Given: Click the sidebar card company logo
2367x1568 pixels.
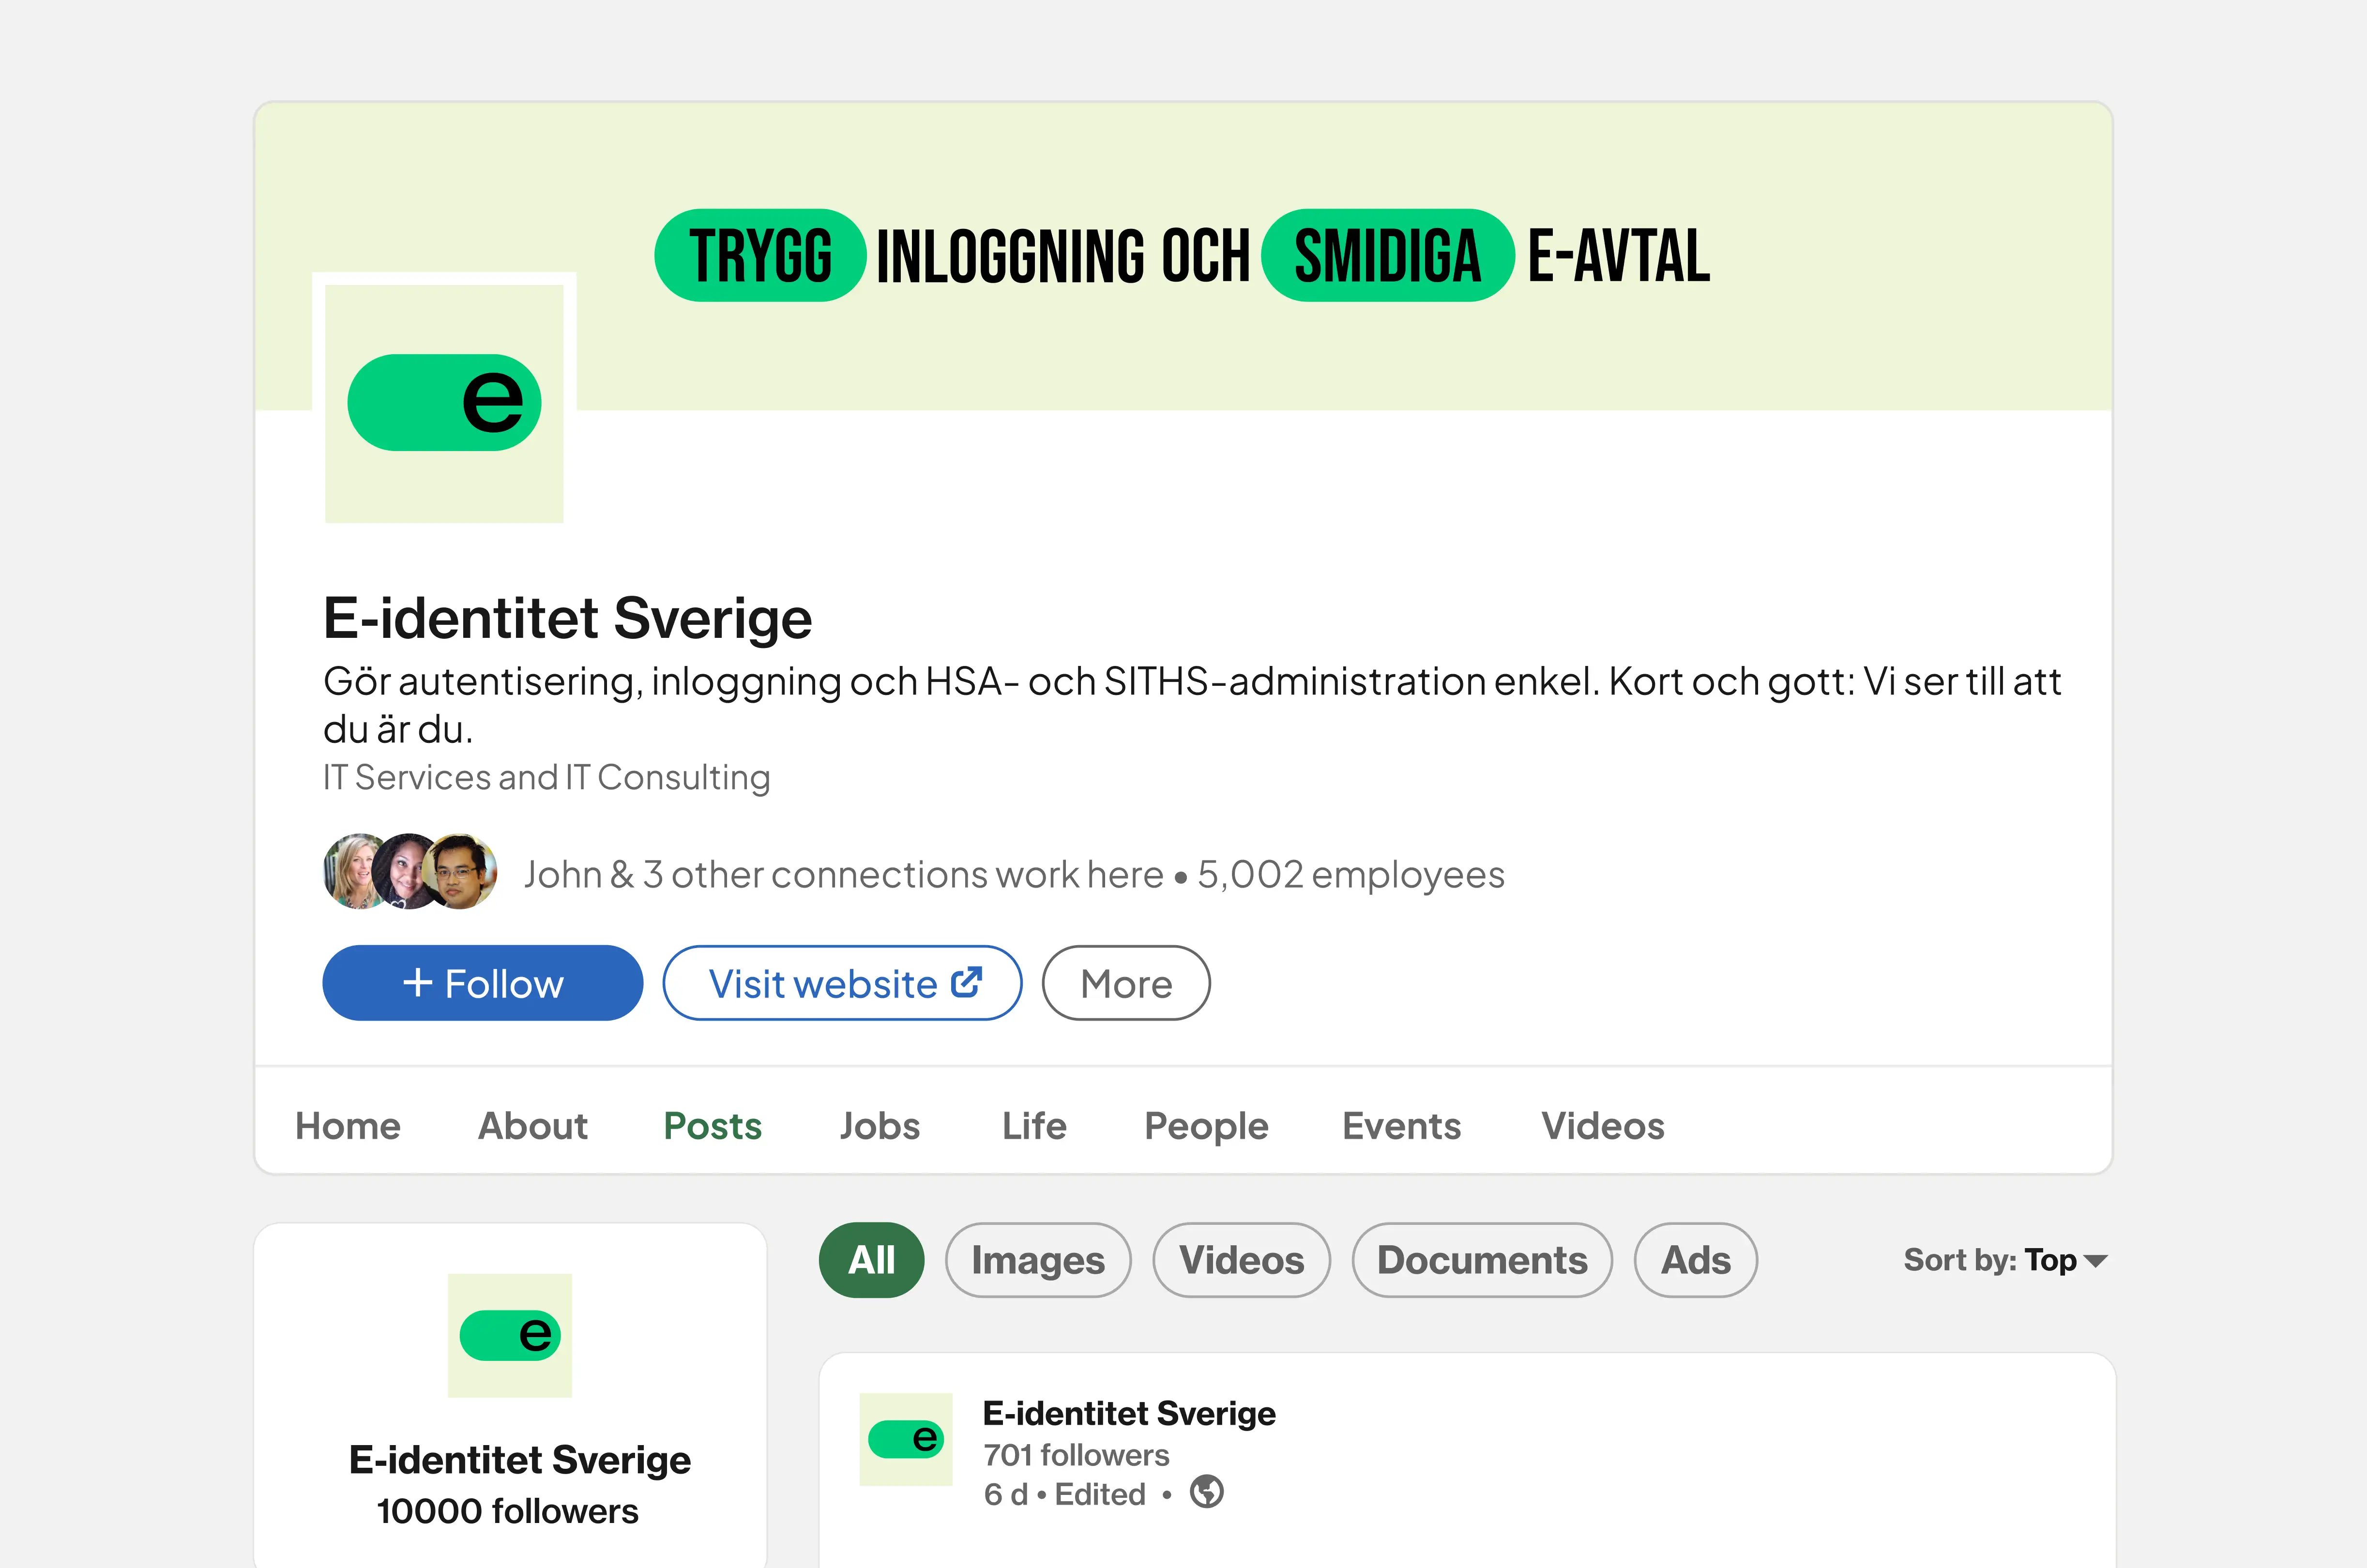Looking at the screenshot, I should (510, 1335).
